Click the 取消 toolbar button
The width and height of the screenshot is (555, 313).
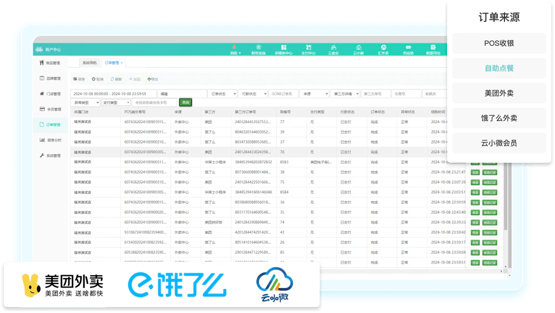coord(97,79)
